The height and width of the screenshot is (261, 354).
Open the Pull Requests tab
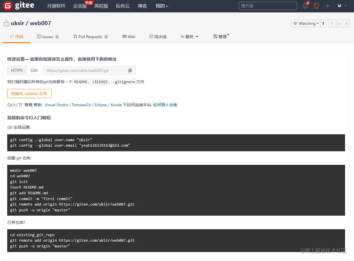pyautogui.click(x=90, y=36)
